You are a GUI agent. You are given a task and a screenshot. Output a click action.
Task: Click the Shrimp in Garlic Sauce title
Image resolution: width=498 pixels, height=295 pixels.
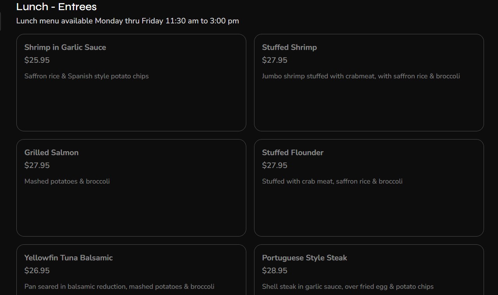[x=65, y=47]
